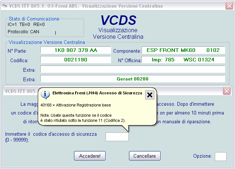
Task: Click the IC=1 TE=0 RE=0 status line
Action: (x=26, y=25)
